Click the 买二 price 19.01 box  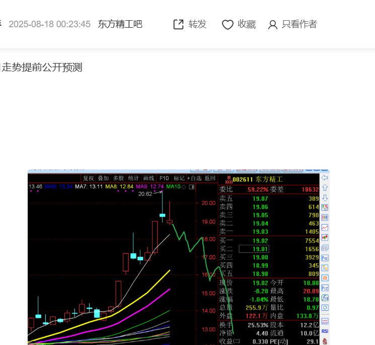tap(254, 249)
